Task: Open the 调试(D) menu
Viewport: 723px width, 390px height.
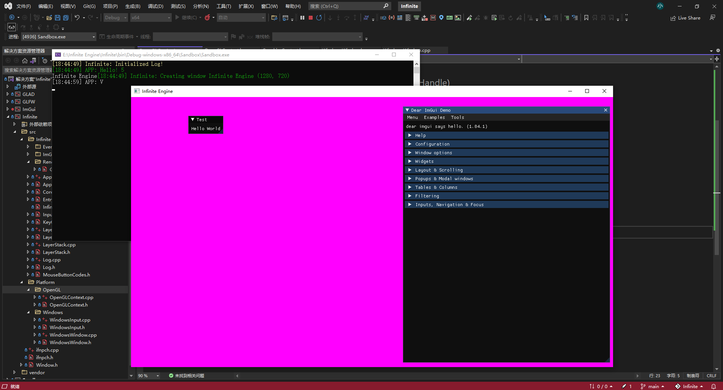Action: click(156, 6)
